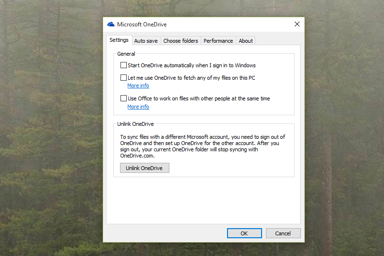Click the General group label

[126, 54]
